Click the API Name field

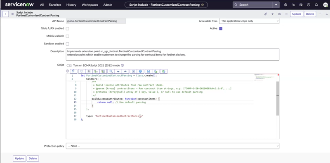[96, 21]
